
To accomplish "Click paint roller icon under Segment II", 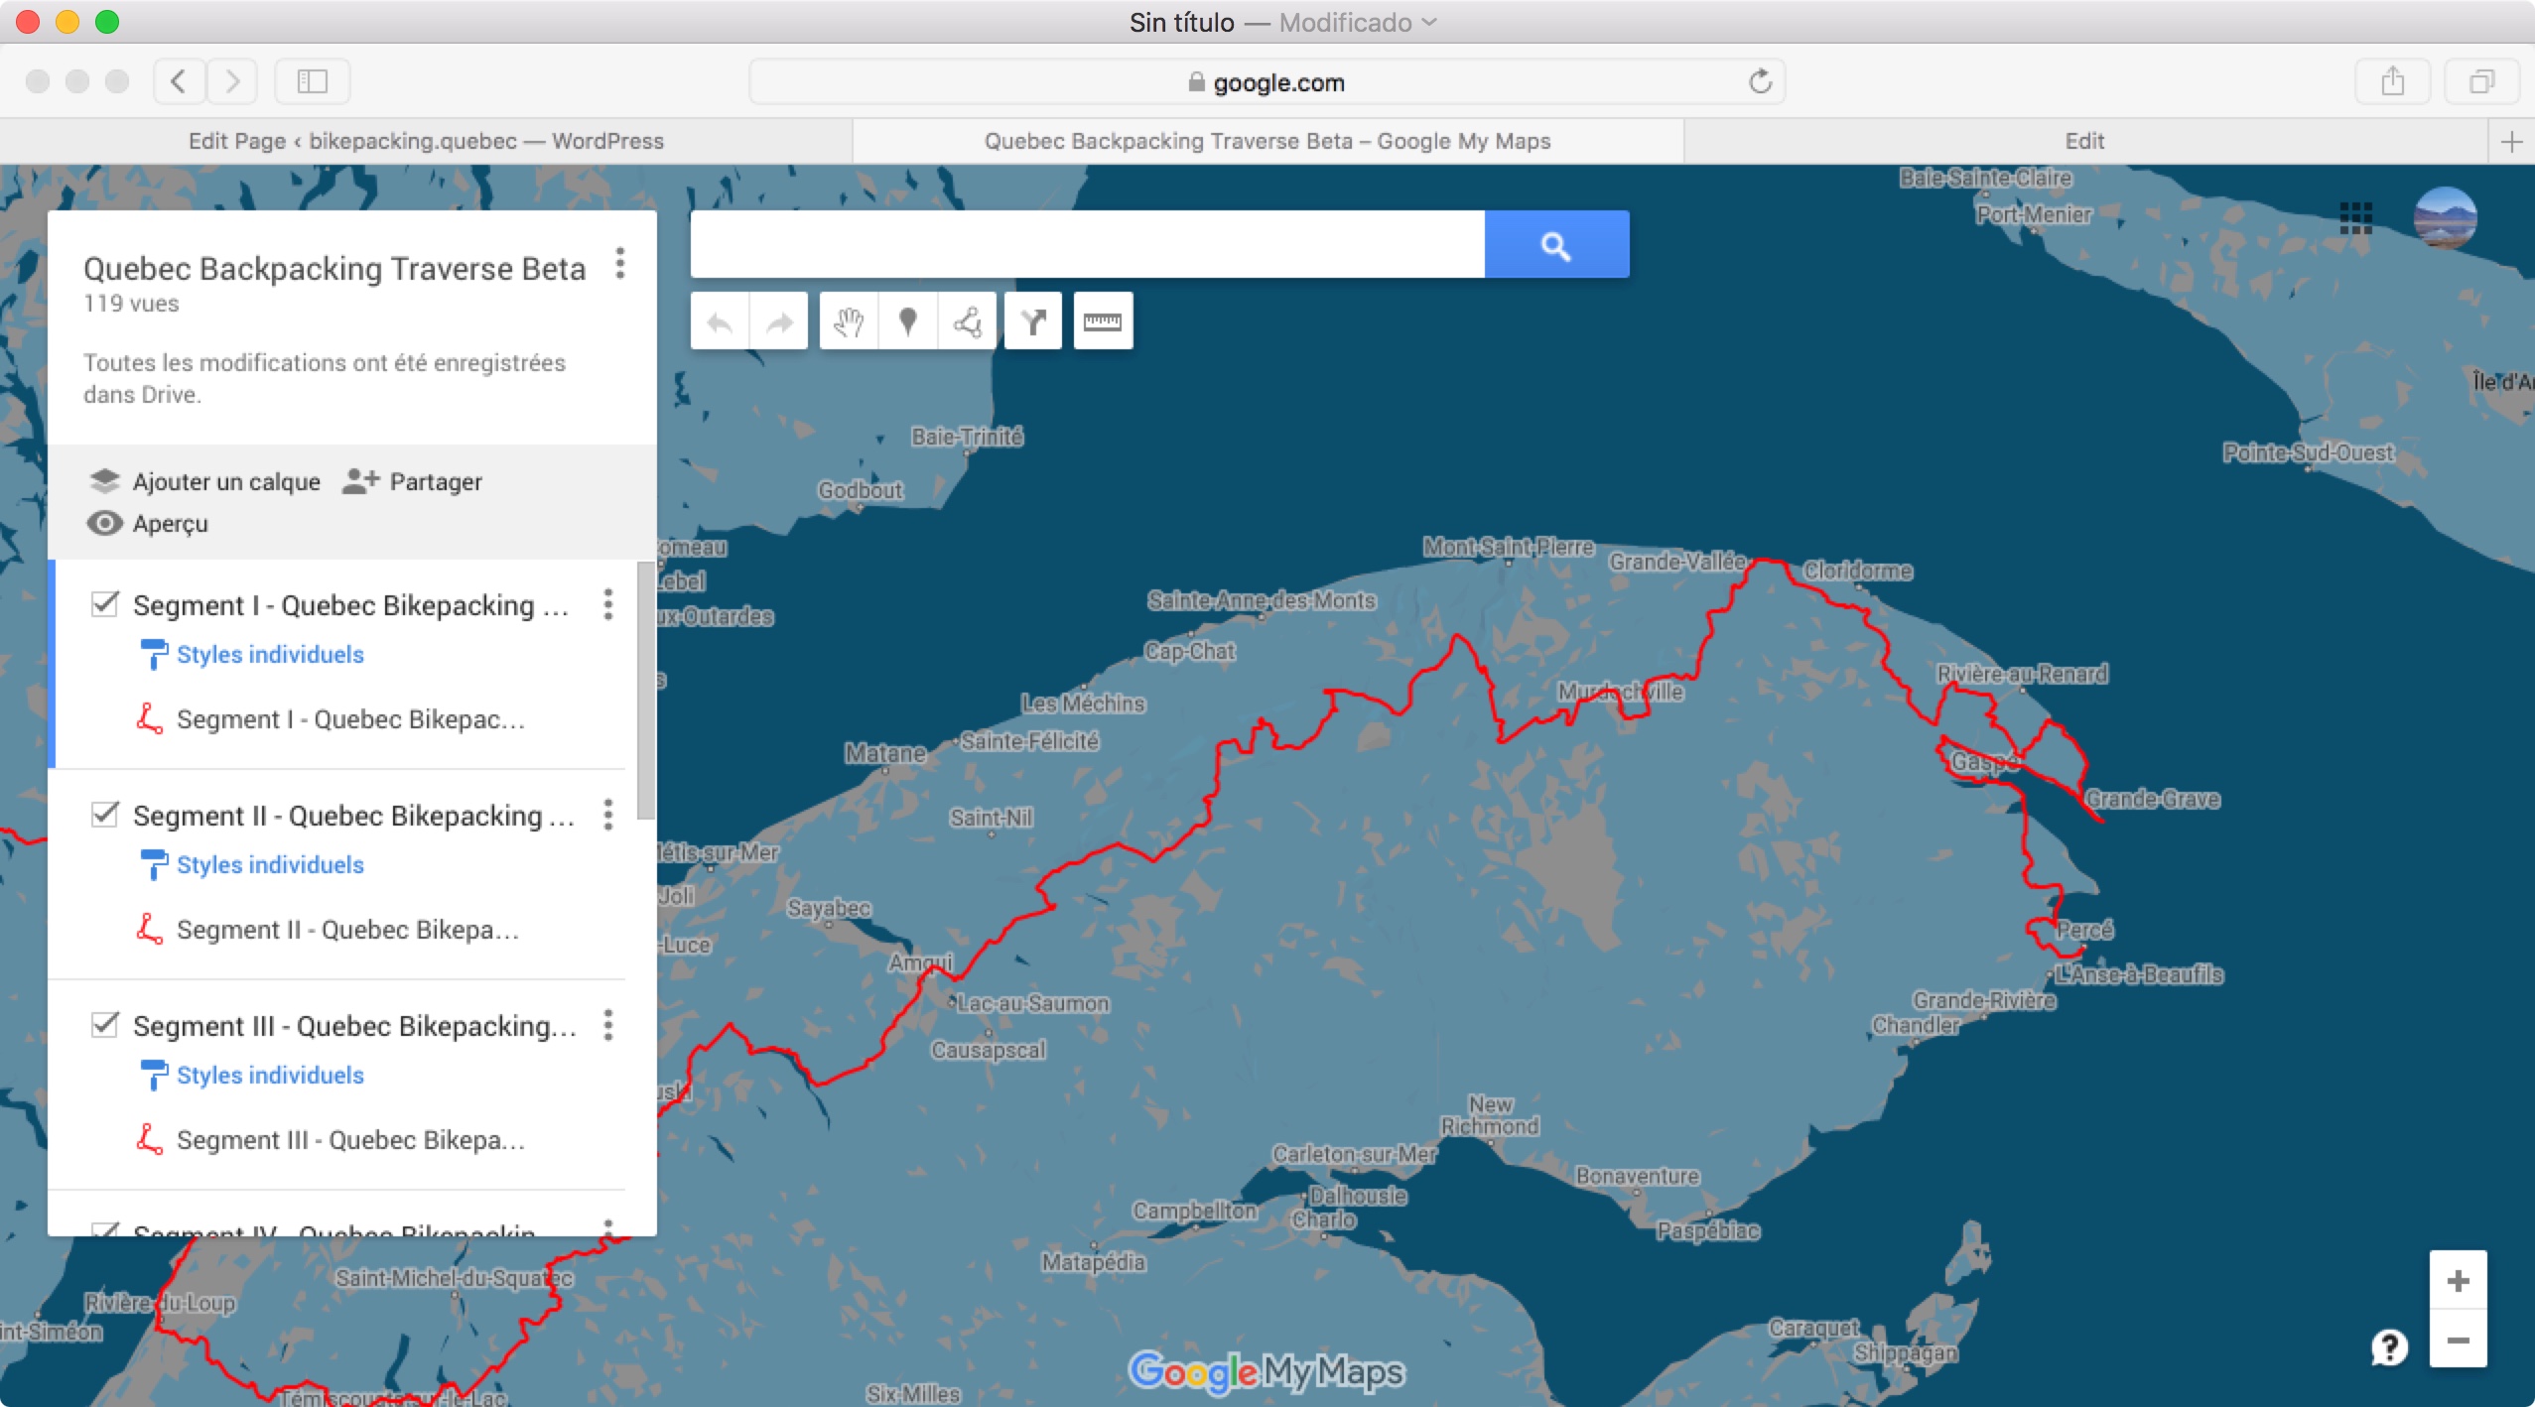I will click(x=153, y=865).
